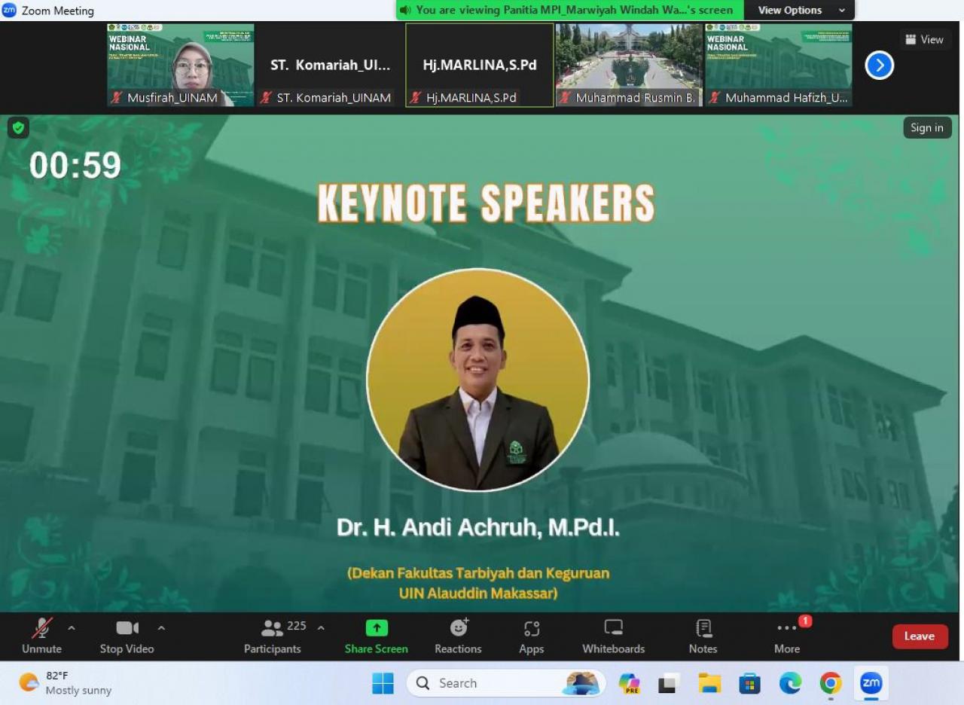Open the More options menu
This screenshot has width=964, height=705.
coord(786,636)
